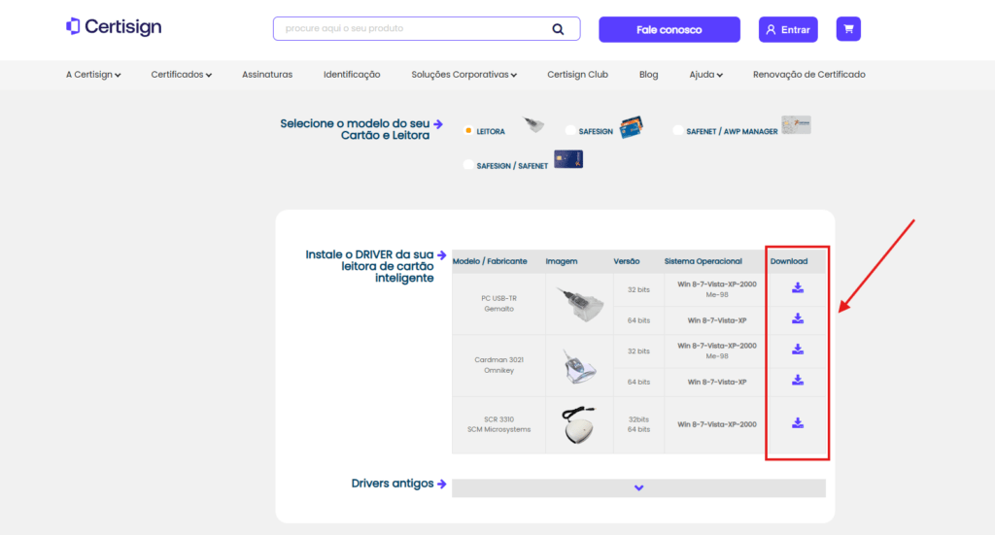Click the Safenet / AWP Manager card picture

pos(797,125)
